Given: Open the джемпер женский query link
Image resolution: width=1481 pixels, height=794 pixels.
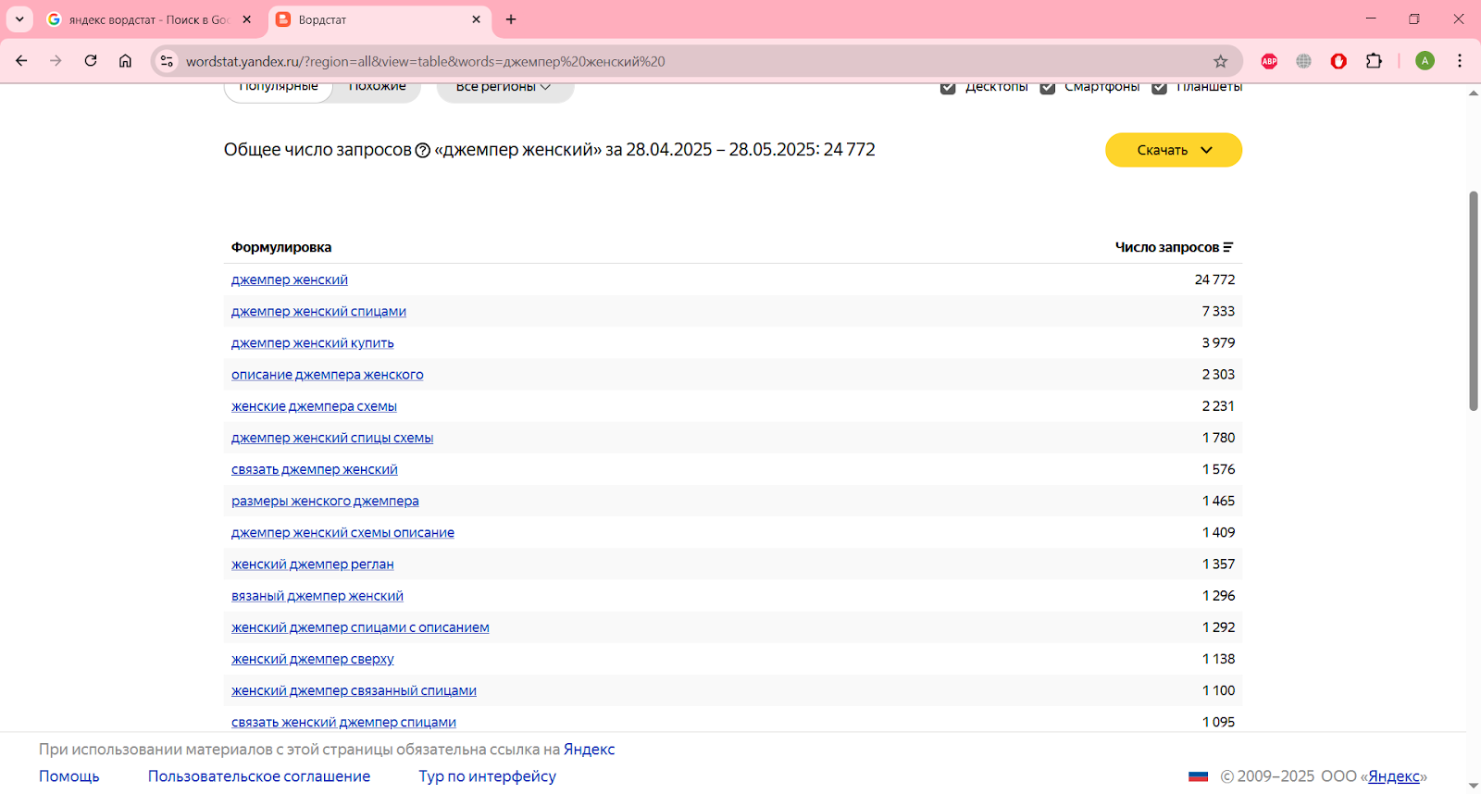Looking at the screenshot, I should [x=290, y=279].
